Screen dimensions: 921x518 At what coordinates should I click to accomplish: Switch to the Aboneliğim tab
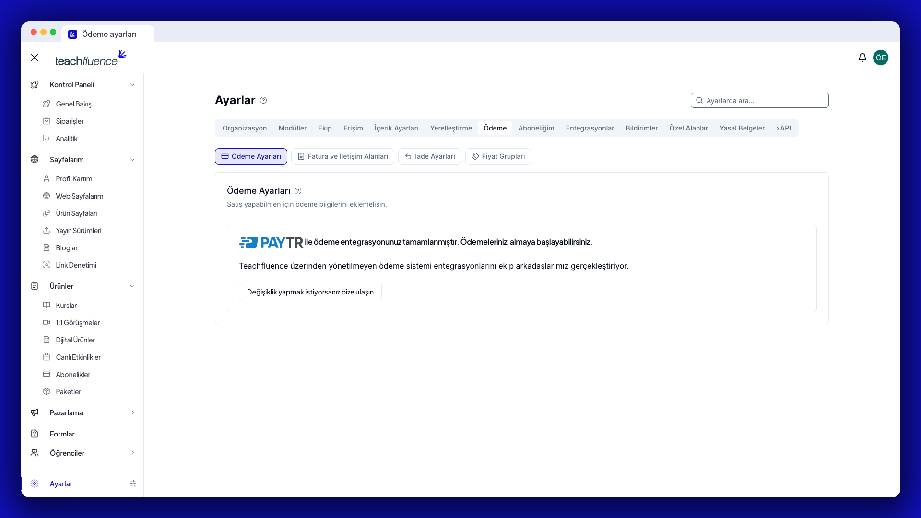point(536,128)
